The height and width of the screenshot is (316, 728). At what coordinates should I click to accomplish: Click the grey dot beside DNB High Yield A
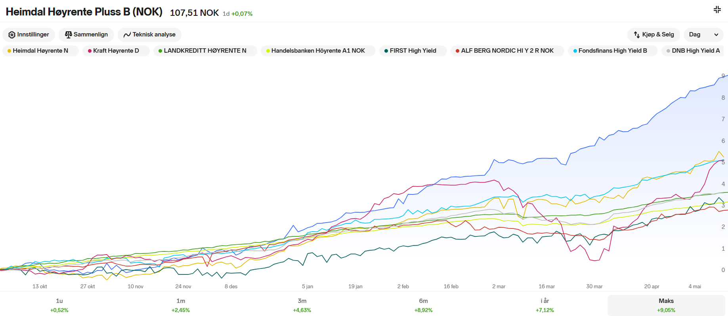coord(668,51)
